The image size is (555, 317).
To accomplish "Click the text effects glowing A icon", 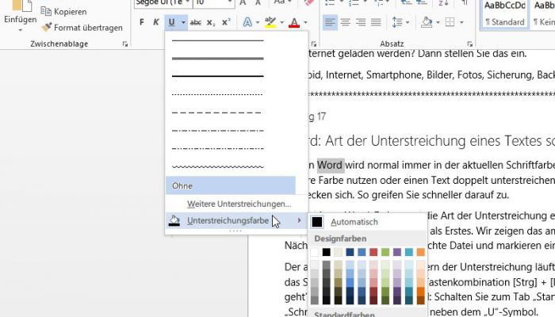I will click(x=247, y=22).
